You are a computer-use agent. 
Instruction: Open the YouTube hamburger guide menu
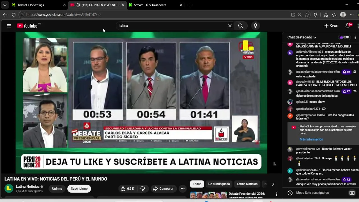click(x=9, y=26)
